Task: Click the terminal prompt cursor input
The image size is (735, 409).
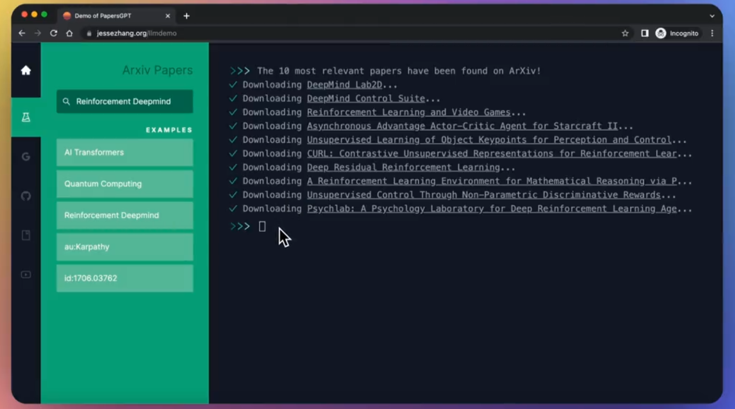Action: [262, 226]
